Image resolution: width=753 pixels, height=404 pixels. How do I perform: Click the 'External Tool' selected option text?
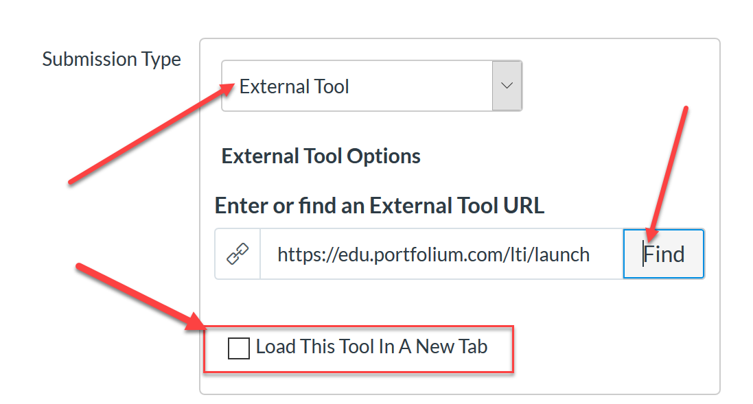pos(294,87)
